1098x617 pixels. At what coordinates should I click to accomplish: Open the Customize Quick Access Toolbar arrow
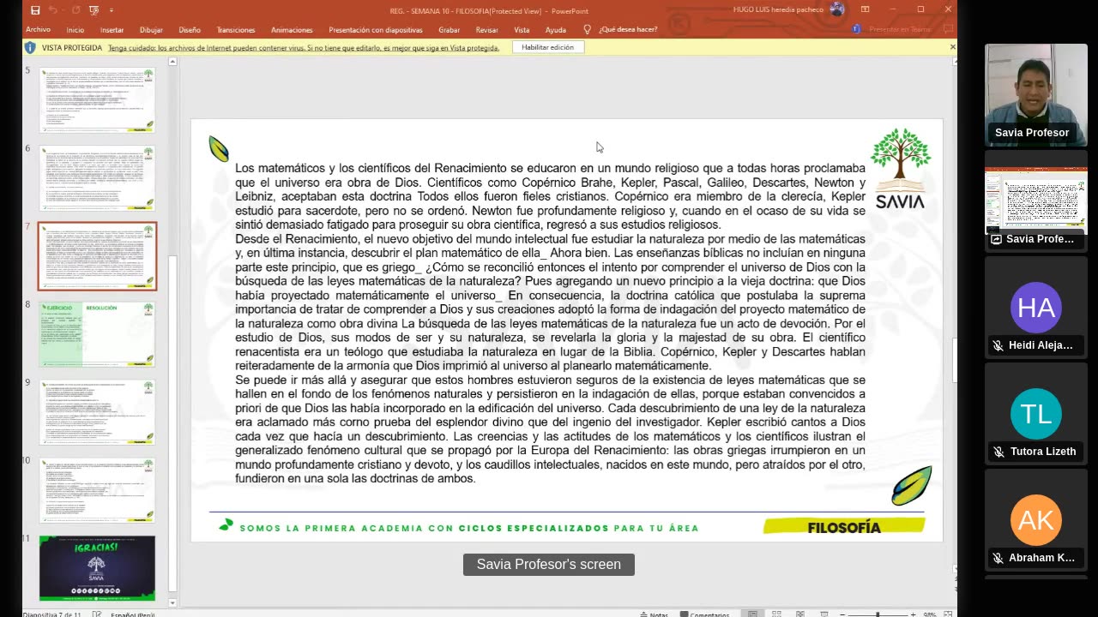pyautogui.click(x=111, y=10)
